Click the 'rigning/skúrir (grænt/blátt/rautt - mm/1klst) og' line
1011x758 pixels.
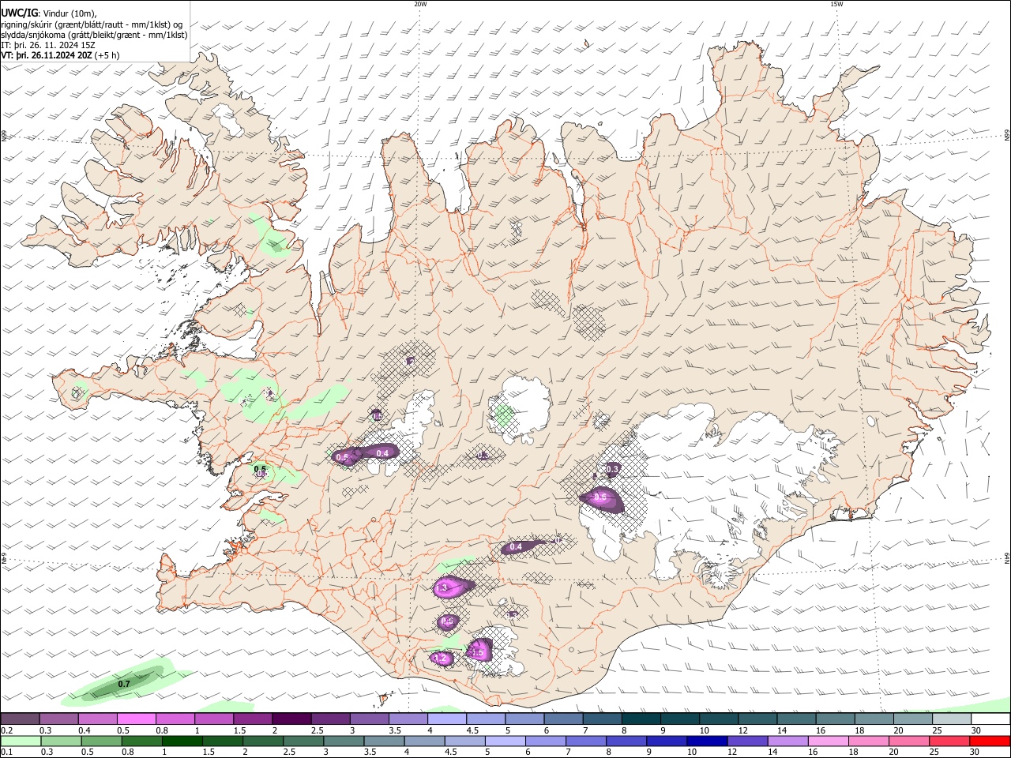click(92, 24)
